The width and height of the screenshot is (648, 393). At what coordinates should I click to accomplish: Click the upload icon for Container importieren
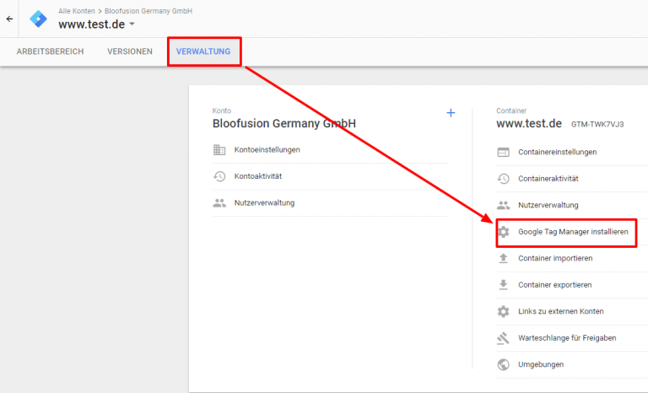[504, 258]
